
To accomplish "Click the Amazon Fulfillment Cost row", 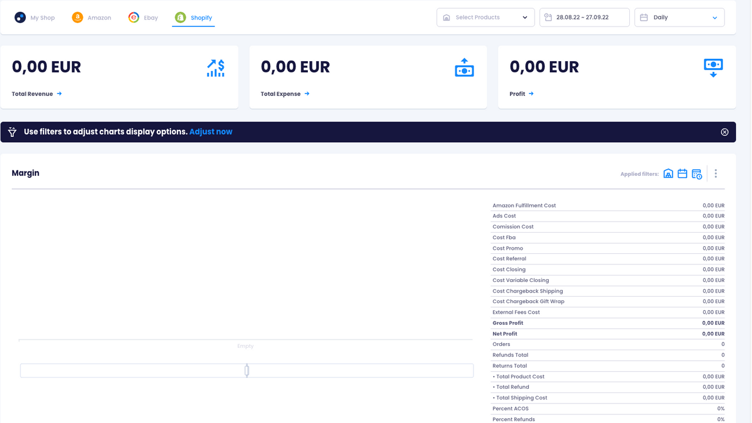I will coord(607,206).
